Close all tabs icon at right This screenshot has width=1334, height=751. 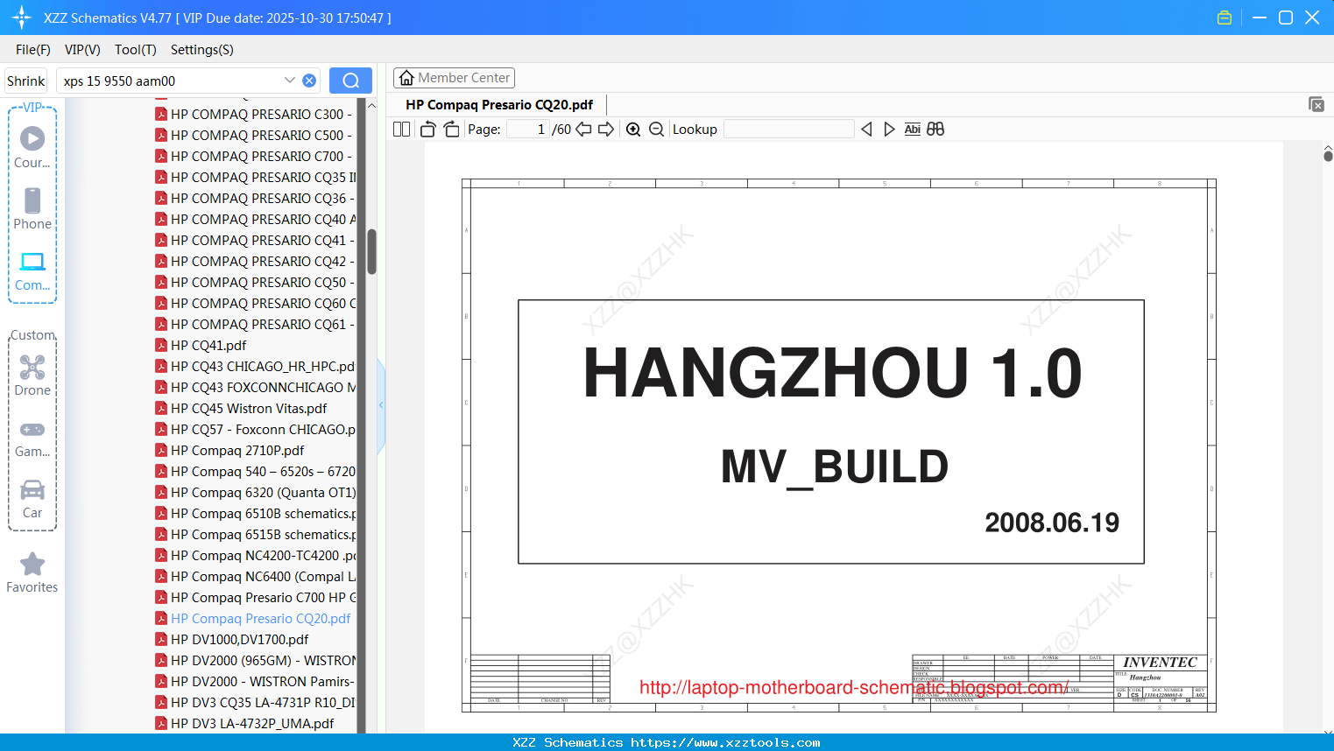pyautogui.click(x=1316, y=104)
